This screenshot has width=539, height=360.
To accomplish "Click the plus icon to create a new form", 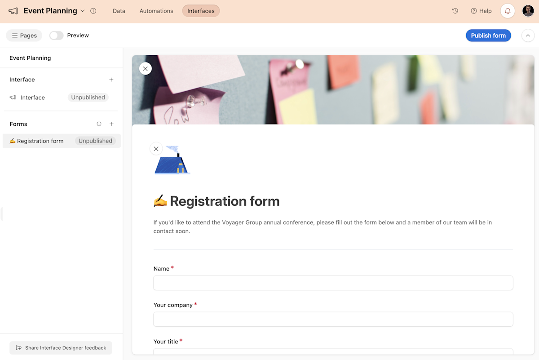I will tap(111, 124).
